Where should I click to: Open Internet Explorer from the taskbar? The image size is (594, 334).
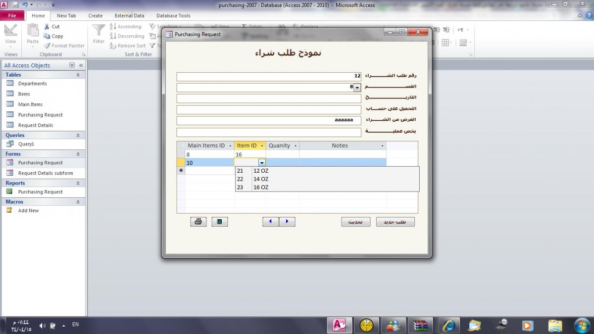[x=448, y=325]
